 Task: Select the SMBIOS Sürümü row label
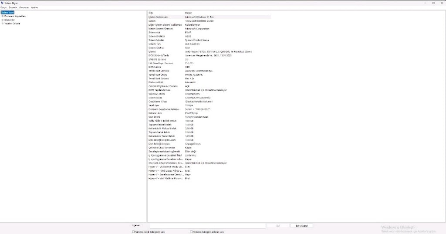coord(157,60)
